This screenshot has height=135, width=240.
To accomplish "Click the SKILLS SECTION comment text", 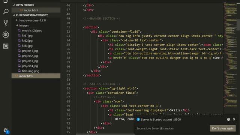I will 102,84.
